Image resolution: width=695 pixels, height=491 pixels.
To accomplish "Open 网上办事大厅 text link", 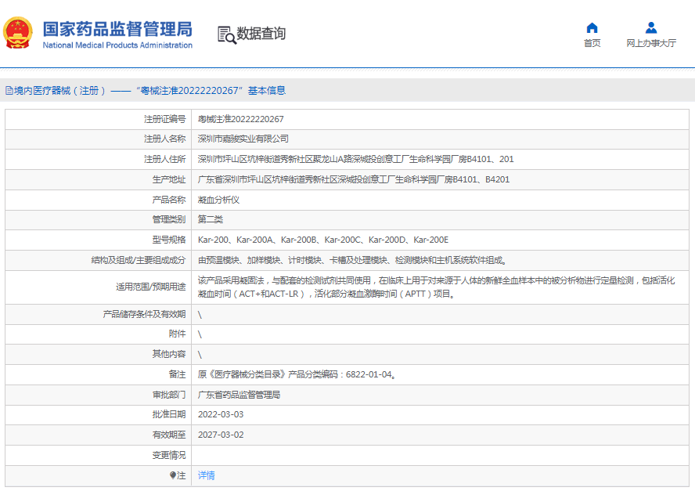I will pyautogui.click(x=651, y=43).
